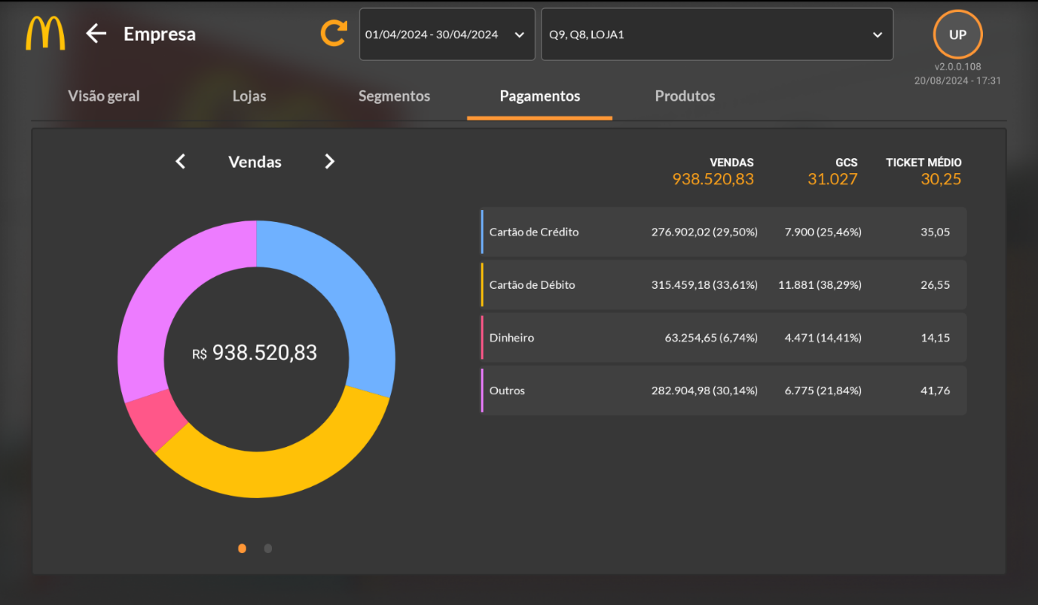Screen dimensions: 1038x605
Task: Click value 315.459,18 (33,61%)
Action: click(704, 284)
